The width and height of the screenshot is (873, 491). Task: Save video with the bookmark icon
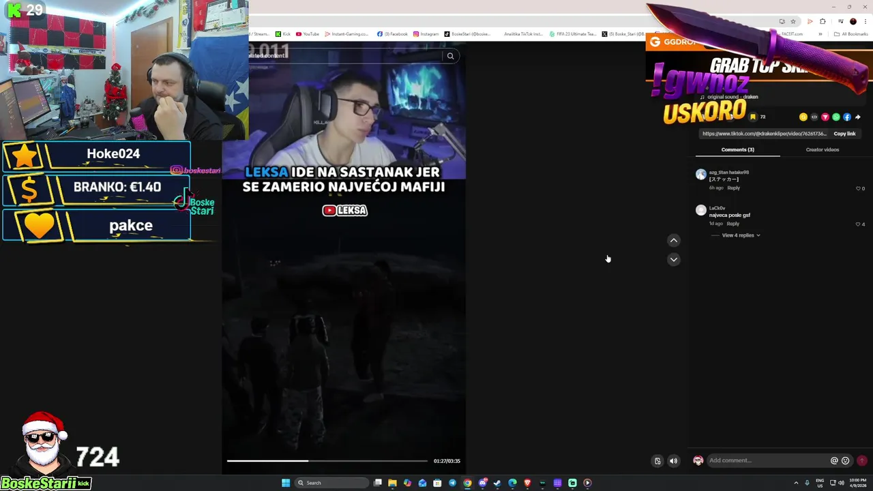coord(753,117)
